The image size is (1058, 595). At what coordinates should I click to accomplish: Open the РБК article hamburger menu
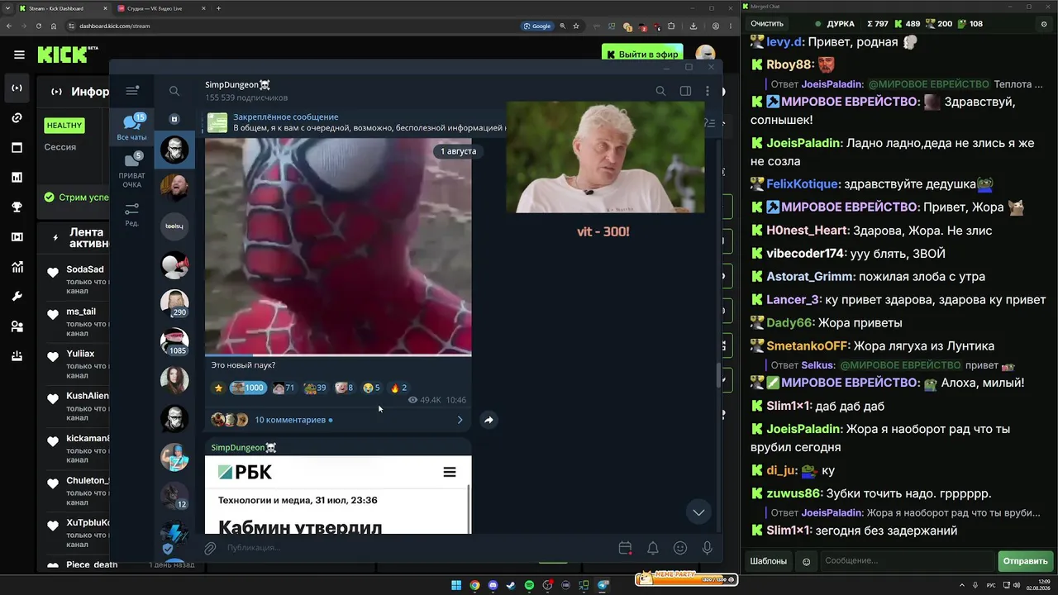pos(450,473)
